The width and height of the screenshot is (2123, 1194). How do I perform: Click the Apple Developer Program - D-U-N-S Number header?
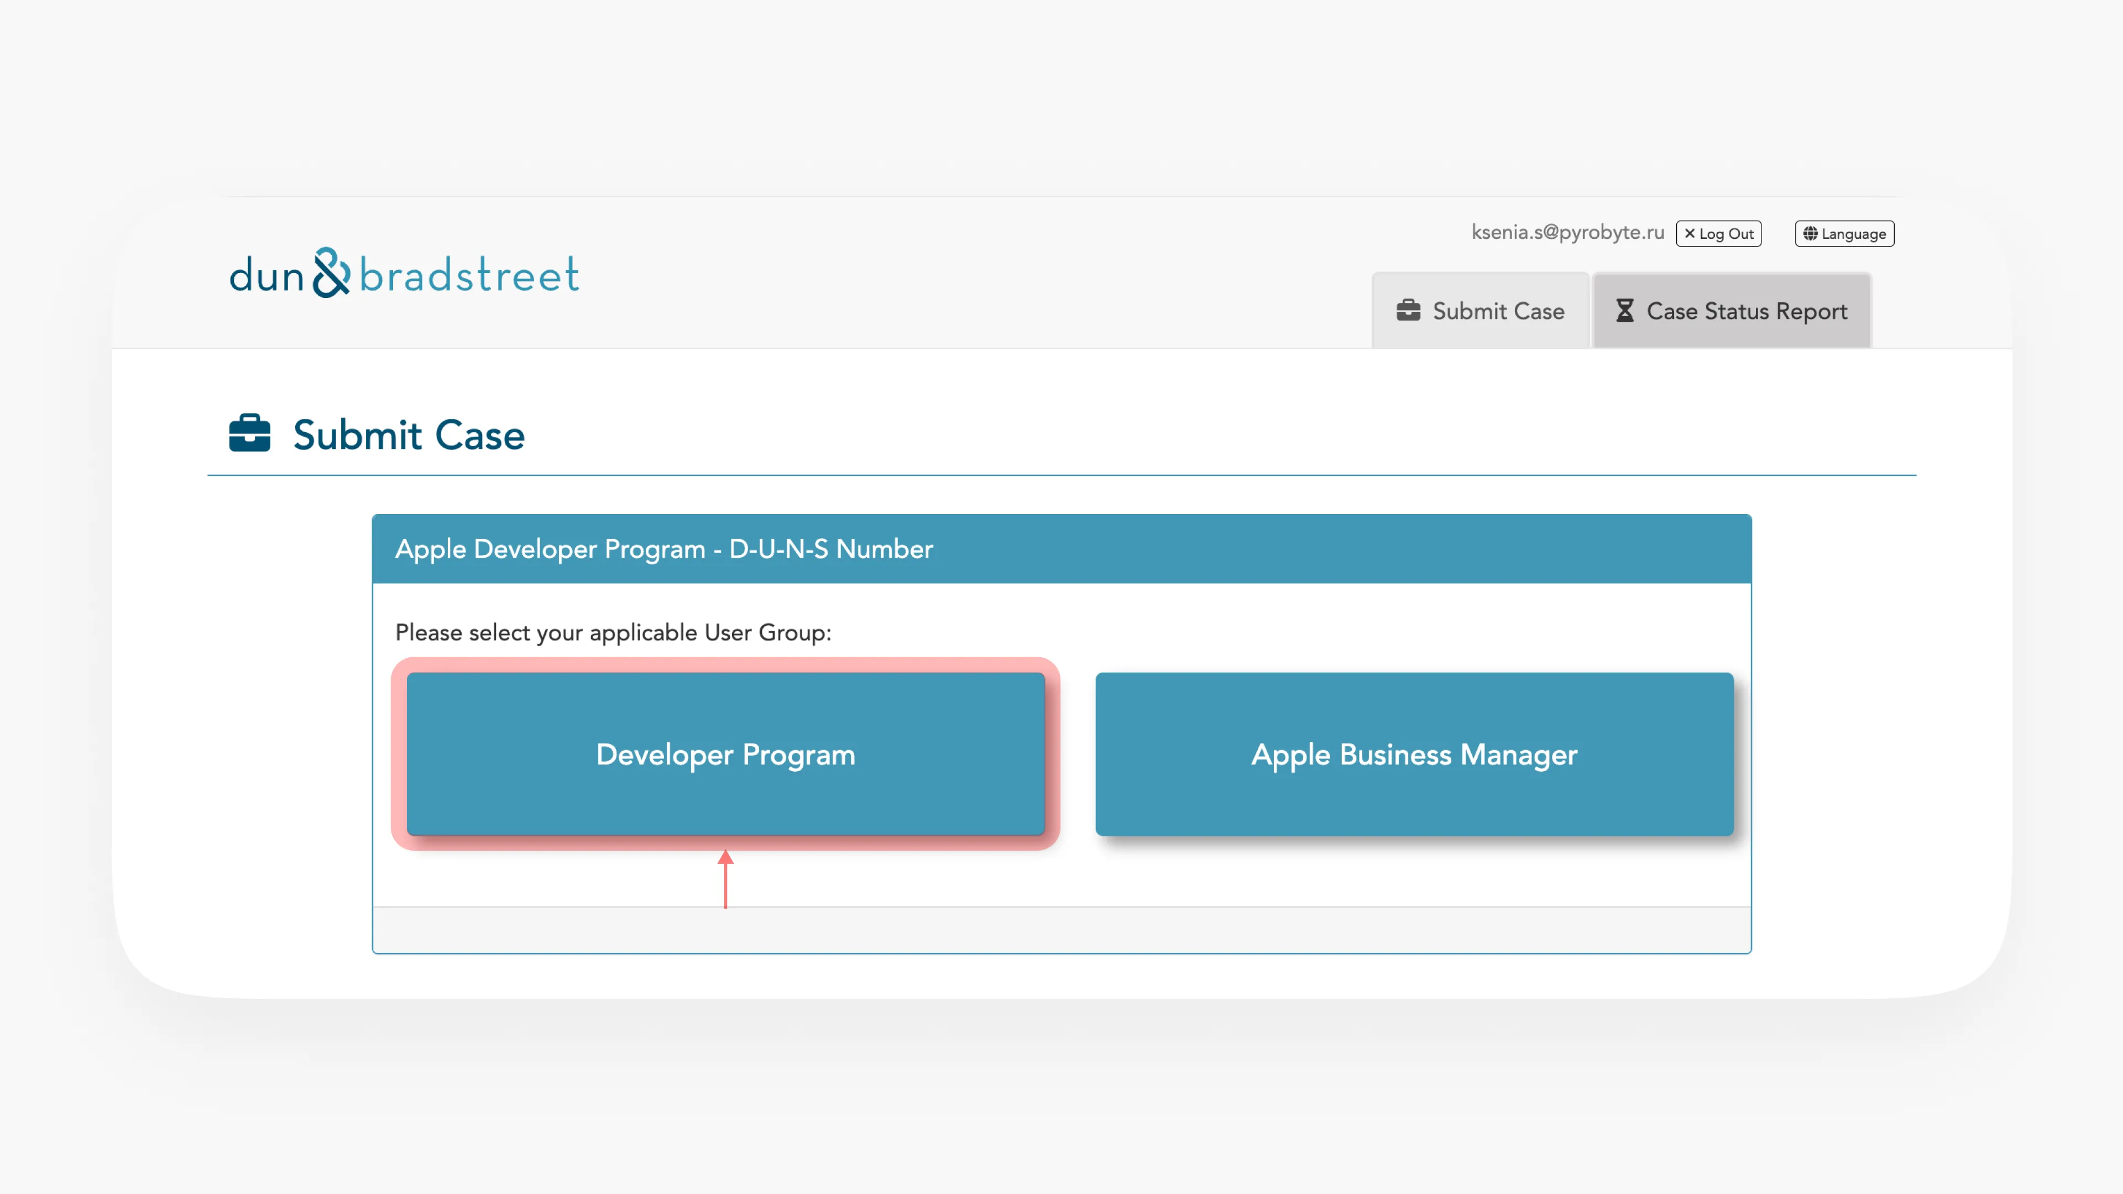(1061, 549)
